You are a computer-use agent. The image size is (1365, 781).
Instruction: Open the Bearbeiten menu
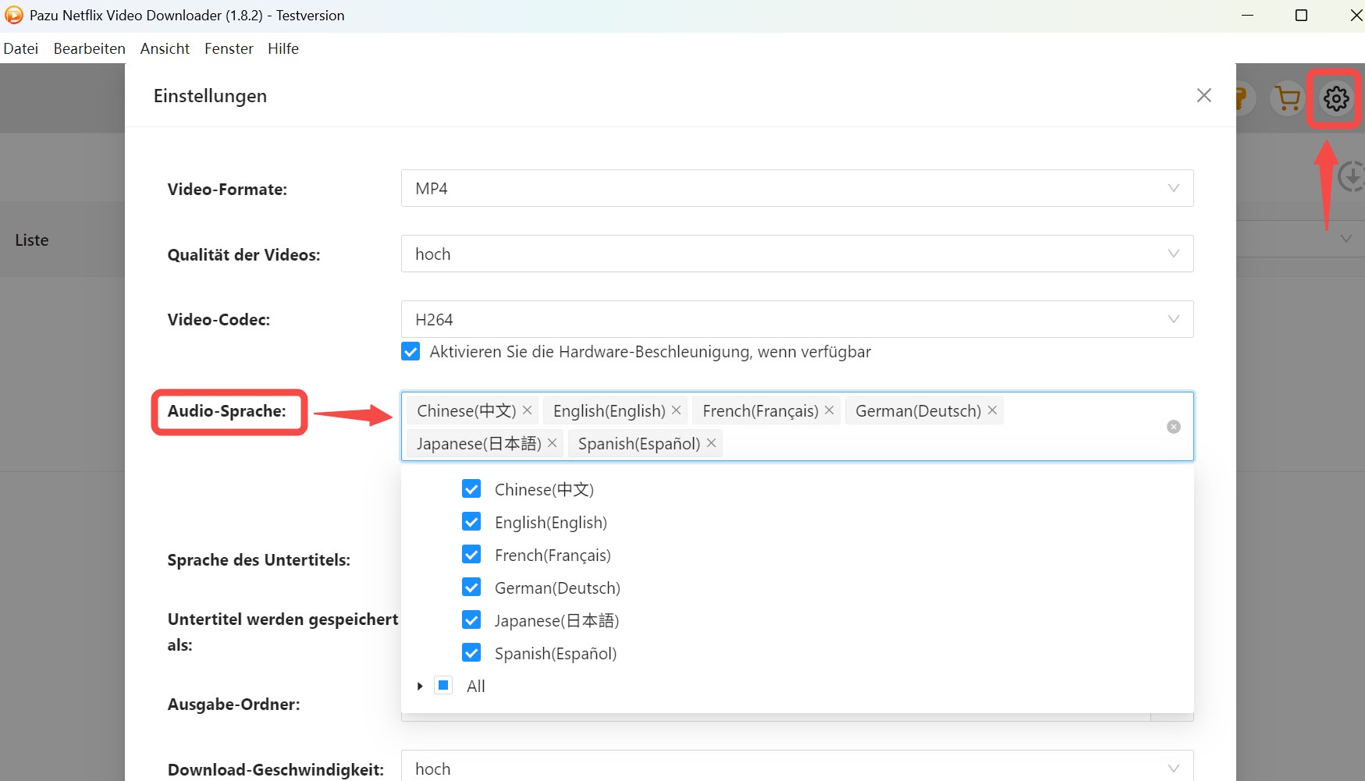[x=90, y=48]
